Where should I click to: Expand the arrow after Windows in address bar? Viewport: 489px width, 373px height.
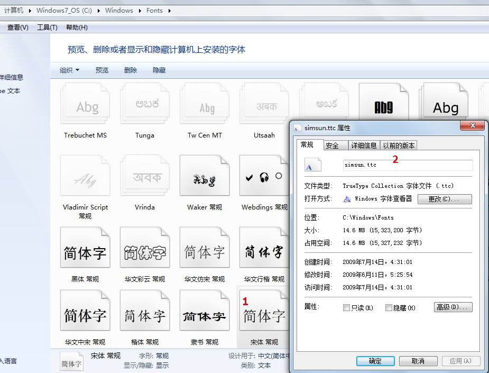tap(140, 11)
